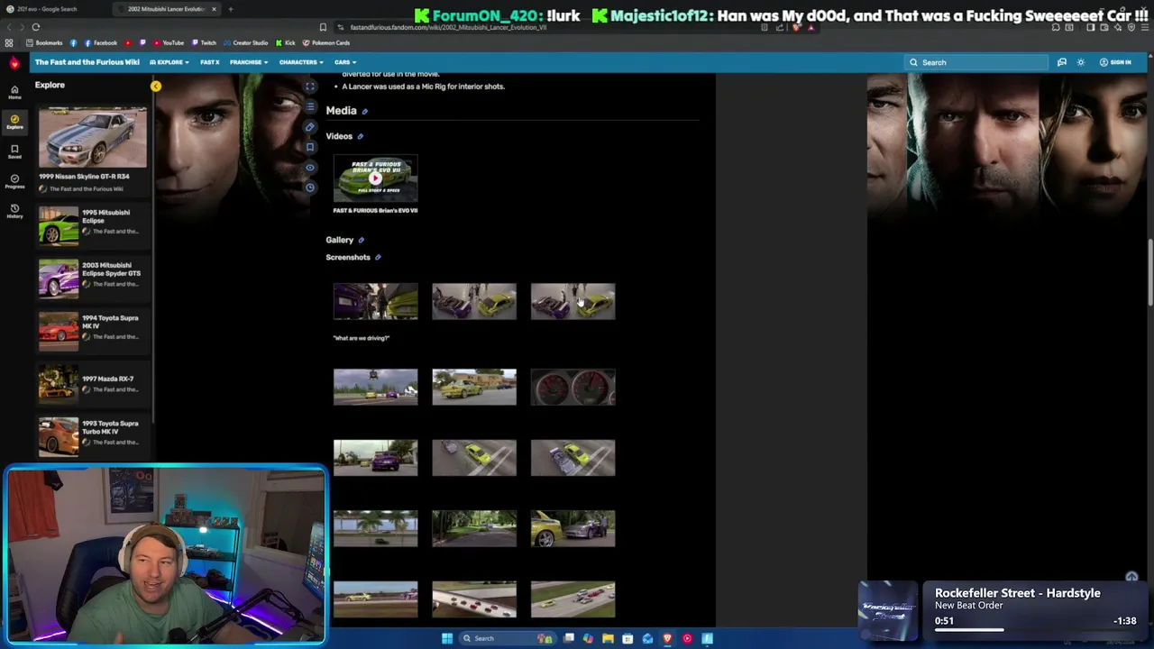Image resolution: width=1154 pixels, height=649 pixels.
Task: Open the table of contents list icon
Action: click(x=309, y=106)
